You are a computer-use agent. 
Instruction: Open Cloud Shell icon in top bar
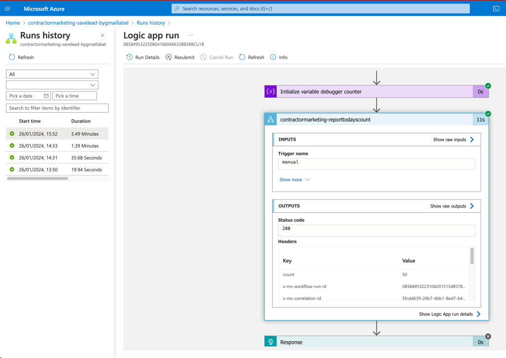point(496,9)
